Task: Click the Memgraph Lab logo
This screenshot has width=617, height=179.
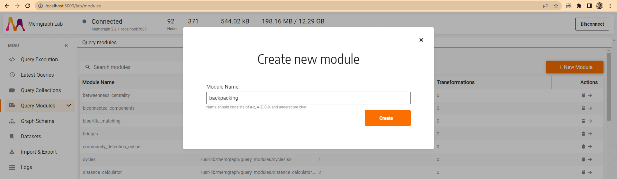Action: tap(15, 24)
